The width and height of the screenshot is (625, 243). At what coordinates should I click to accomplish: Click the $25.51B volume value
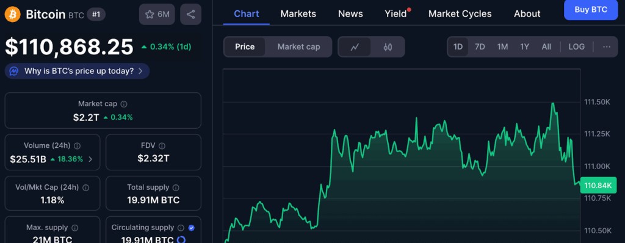coord(28,159)
